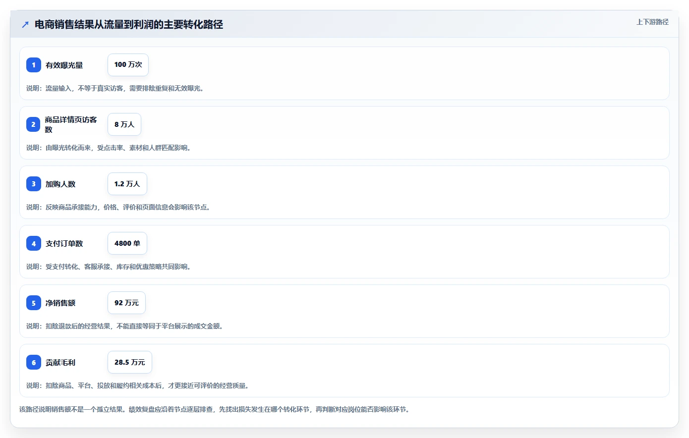Click the description starting 说明：受支付转化
689x438 pixels.
(x=110, y=267)
